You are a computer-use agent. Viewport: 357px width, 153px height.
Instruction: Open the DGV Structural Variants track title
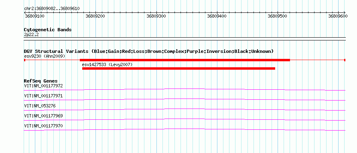(149, 51)
